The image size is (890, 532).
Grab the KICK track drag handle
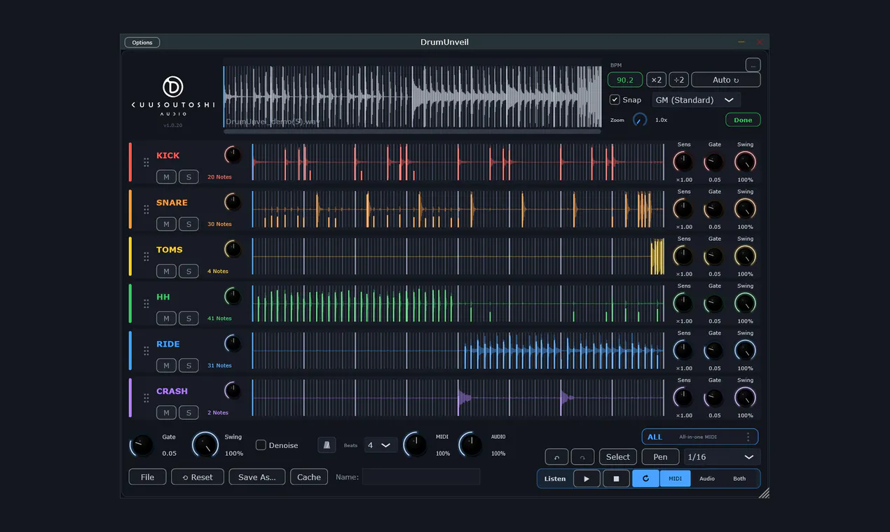pos(146,162)
